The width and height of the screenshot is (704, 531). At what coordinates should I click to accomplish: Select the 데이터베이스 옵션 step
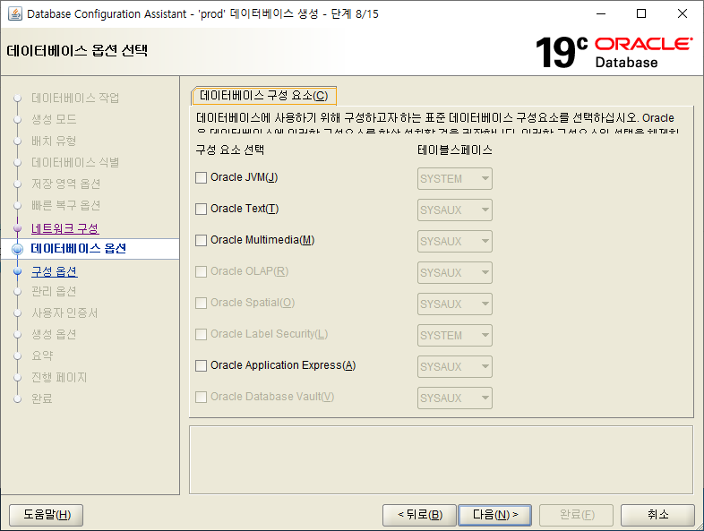(x=79, y=249)
